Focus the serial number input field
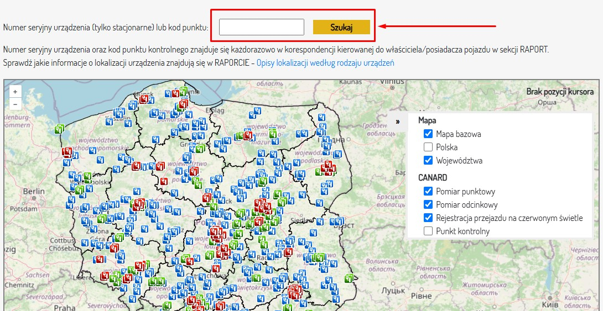Image resolution: width=603 pixels, height=311 pixels. 262,27
